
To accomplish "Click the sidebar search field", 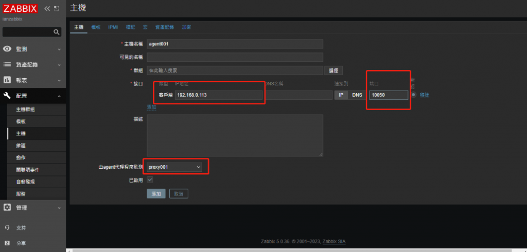I will pos(28,32).
